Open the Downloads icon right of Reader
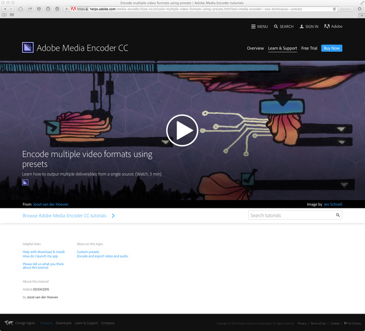The width and height of the screenshot is (365, 331). tap(360, 9)
